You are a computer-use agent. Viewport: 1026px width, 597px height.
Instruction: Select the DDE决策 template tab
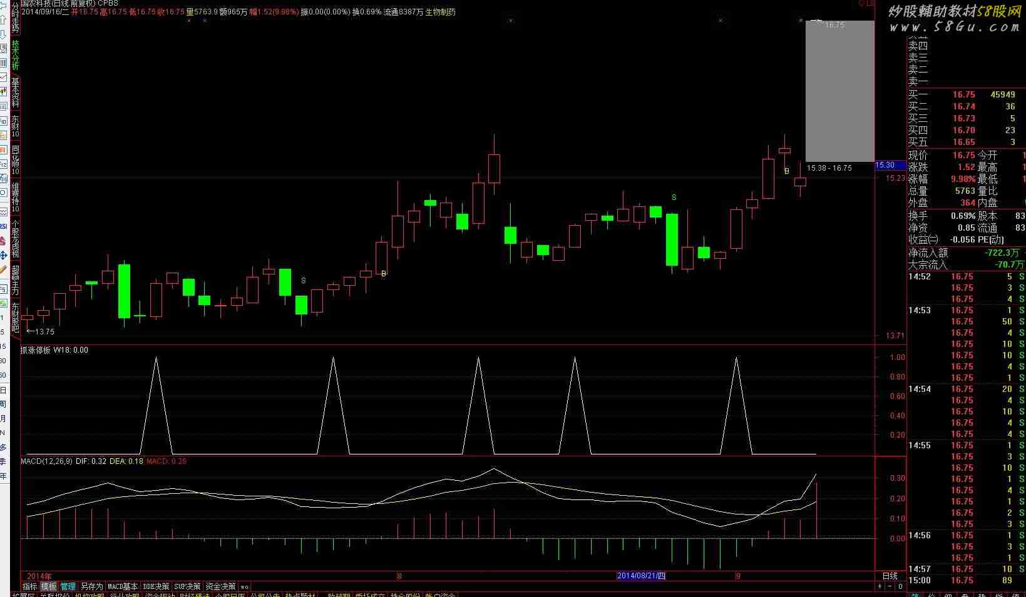click(x=156, y=586)
